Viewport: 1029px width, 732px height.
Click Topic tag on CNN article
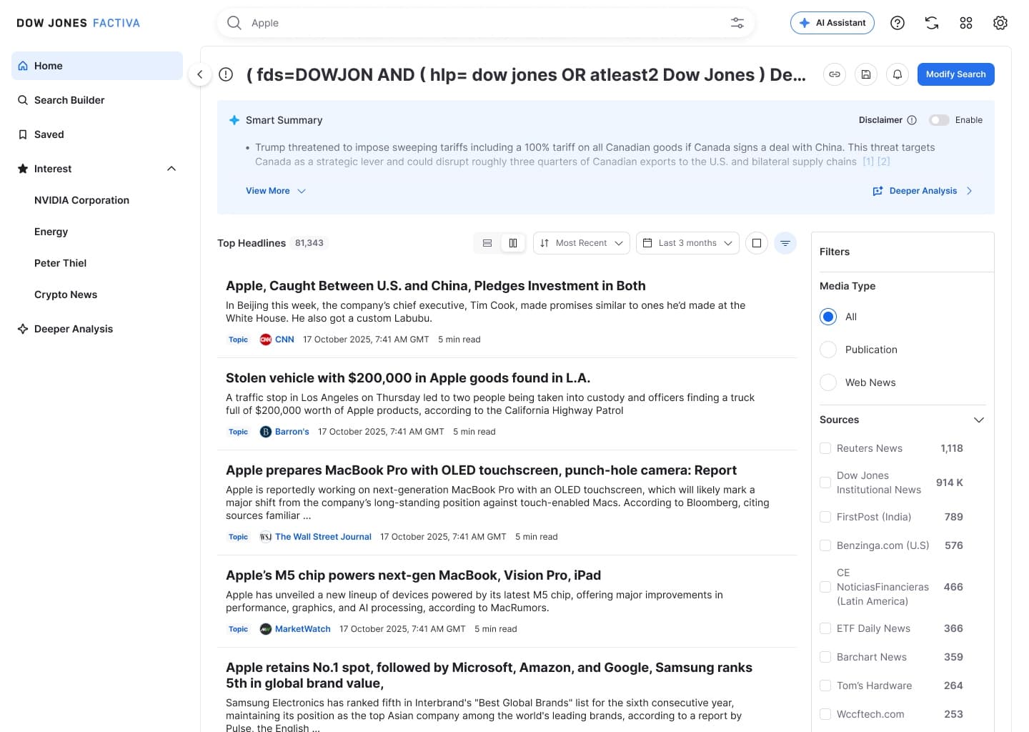(238, 340)
